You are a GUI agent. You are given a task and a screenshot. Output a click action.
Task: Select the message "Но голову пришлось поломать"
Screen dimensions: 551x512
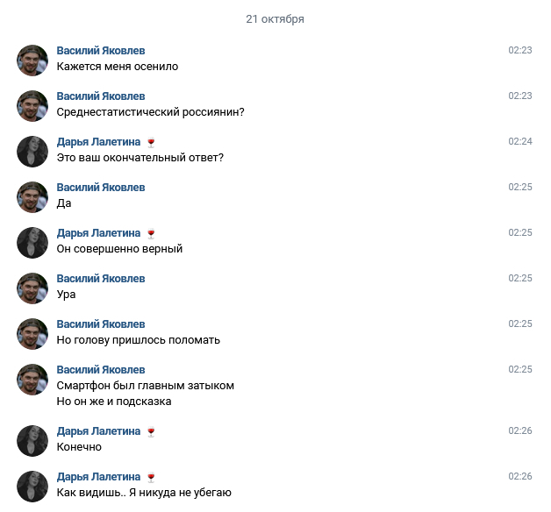(138, 340)
